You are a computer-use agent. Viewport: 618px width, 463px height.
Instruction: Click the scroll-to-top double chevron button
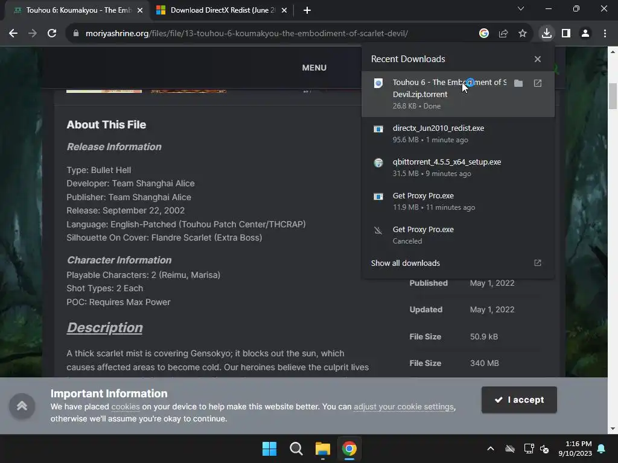click(22, 406)
